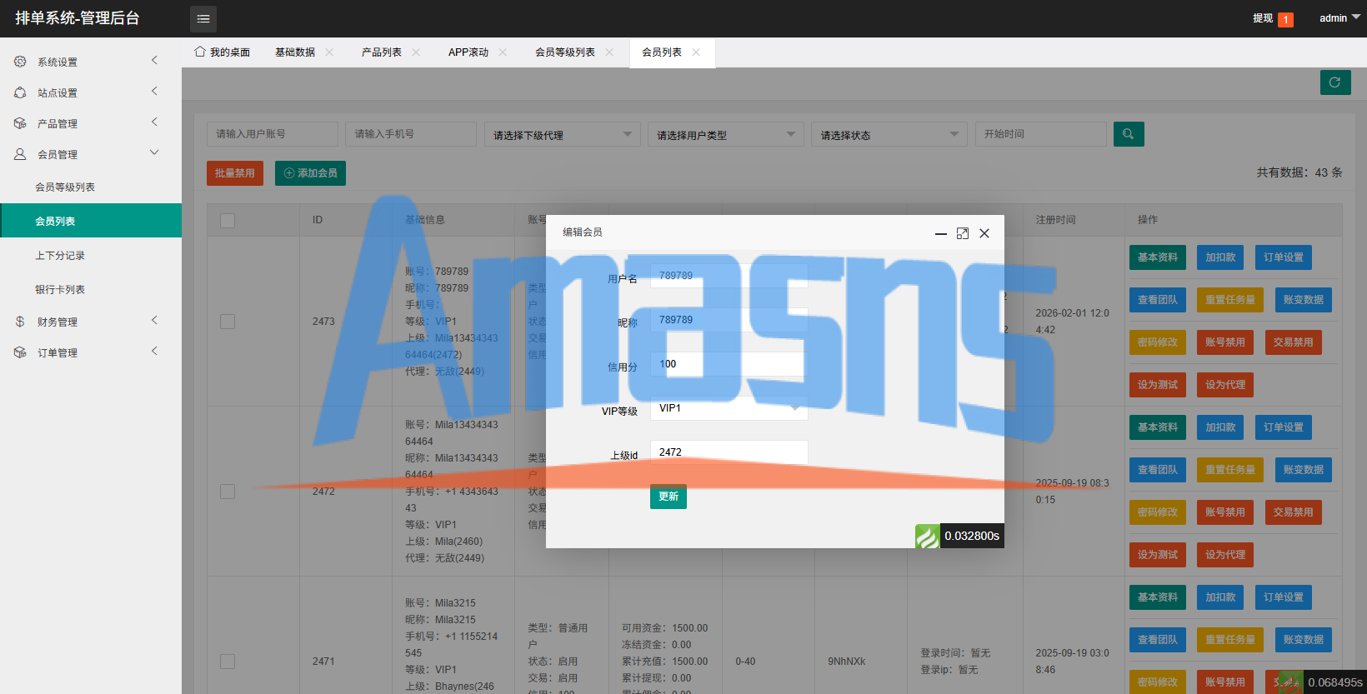Close the 基础数据 tab with its X
This screenshot has height=694, width=1367.
329,52
